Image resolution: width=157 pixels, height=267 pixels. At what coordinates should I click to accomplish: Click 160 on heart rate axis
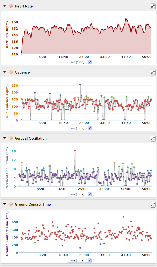tap(15, 22)
